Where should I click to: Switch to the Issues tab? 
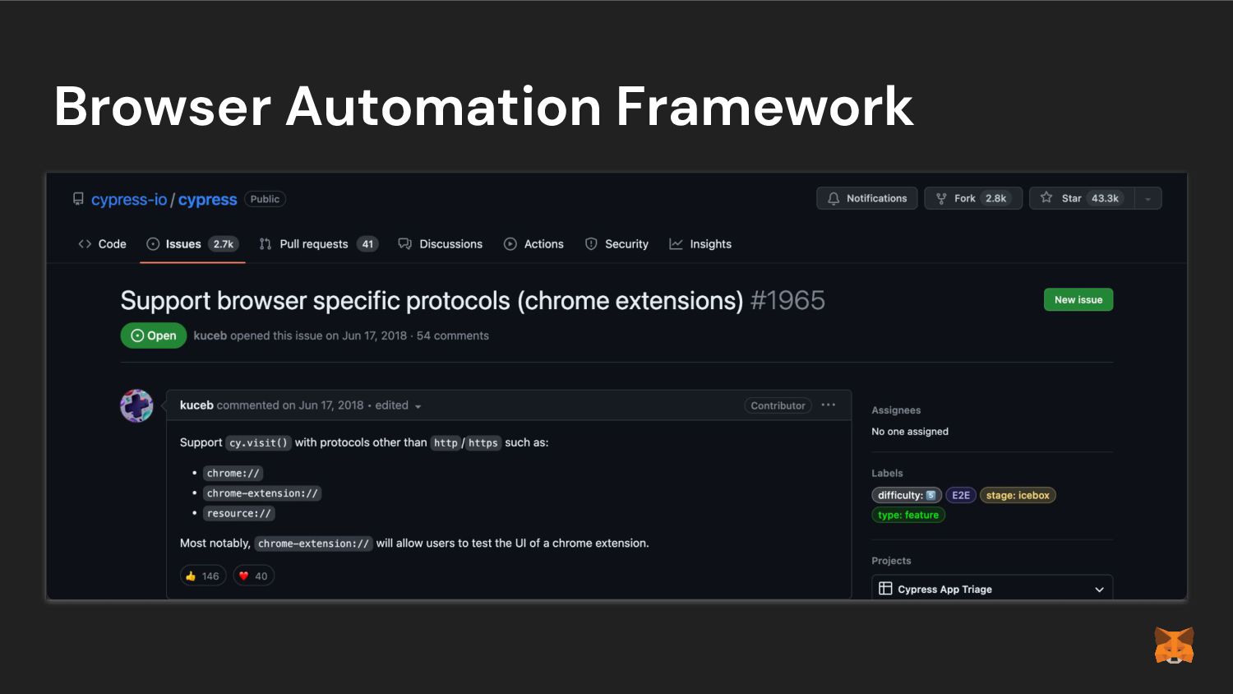click(x=192, y=244)
